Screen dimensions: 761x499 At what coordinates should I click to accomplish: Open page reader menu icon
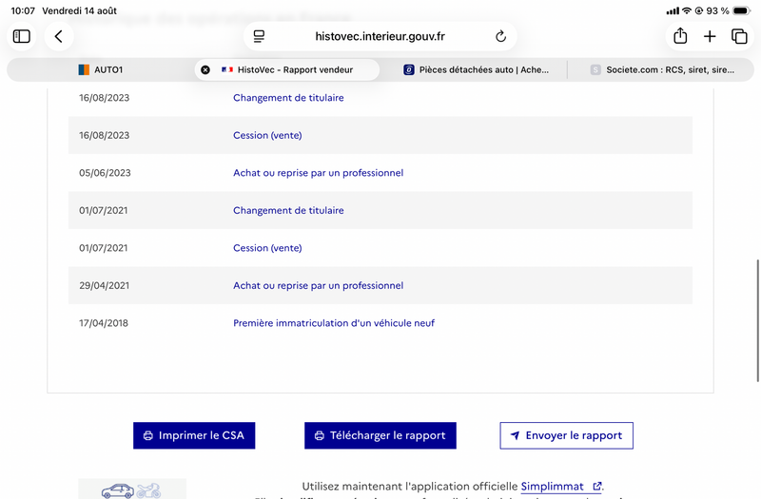pyautogui.click(x=259, y=36)
